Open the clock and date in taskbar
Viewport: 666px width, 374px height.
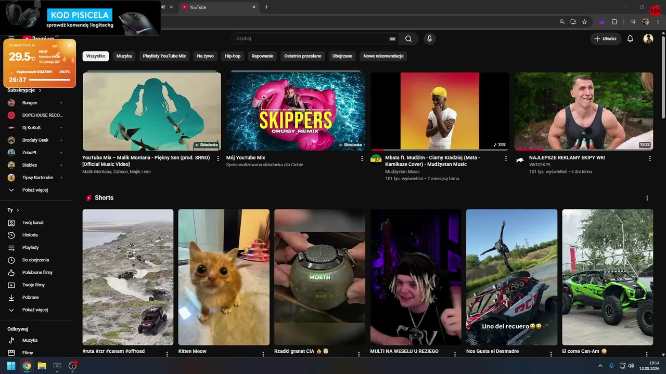(x=648, y=366)
